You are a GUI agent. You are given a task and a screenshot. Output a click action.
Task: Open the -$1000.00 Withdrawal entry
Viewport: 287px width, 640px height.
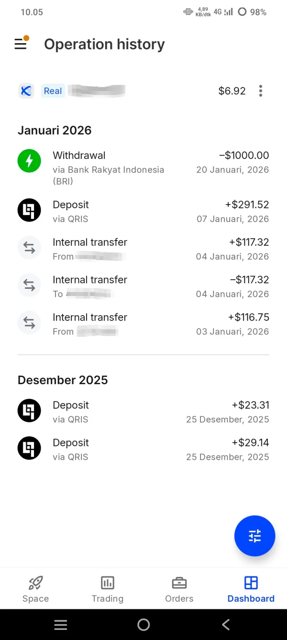pos(143,167)
